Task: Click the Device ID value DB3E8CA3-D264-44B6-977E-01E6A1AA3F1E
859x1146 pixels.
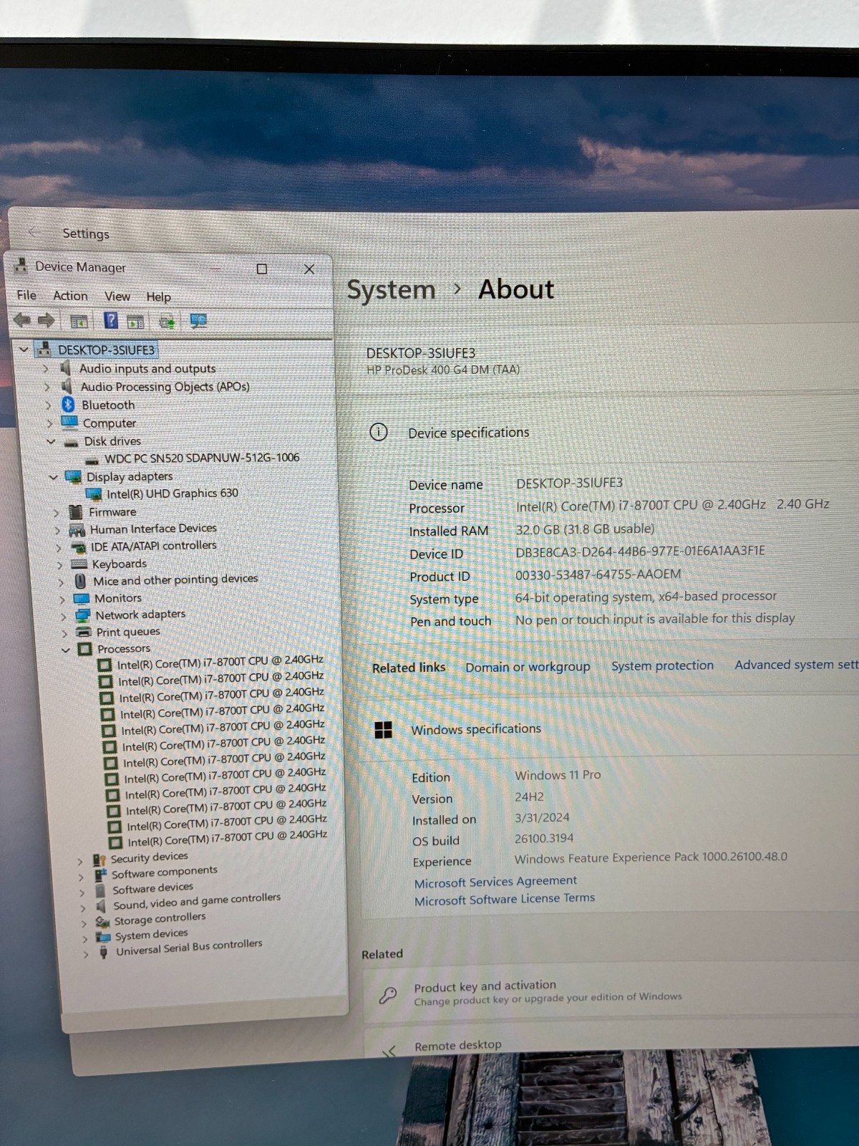Action: (640, 551)
